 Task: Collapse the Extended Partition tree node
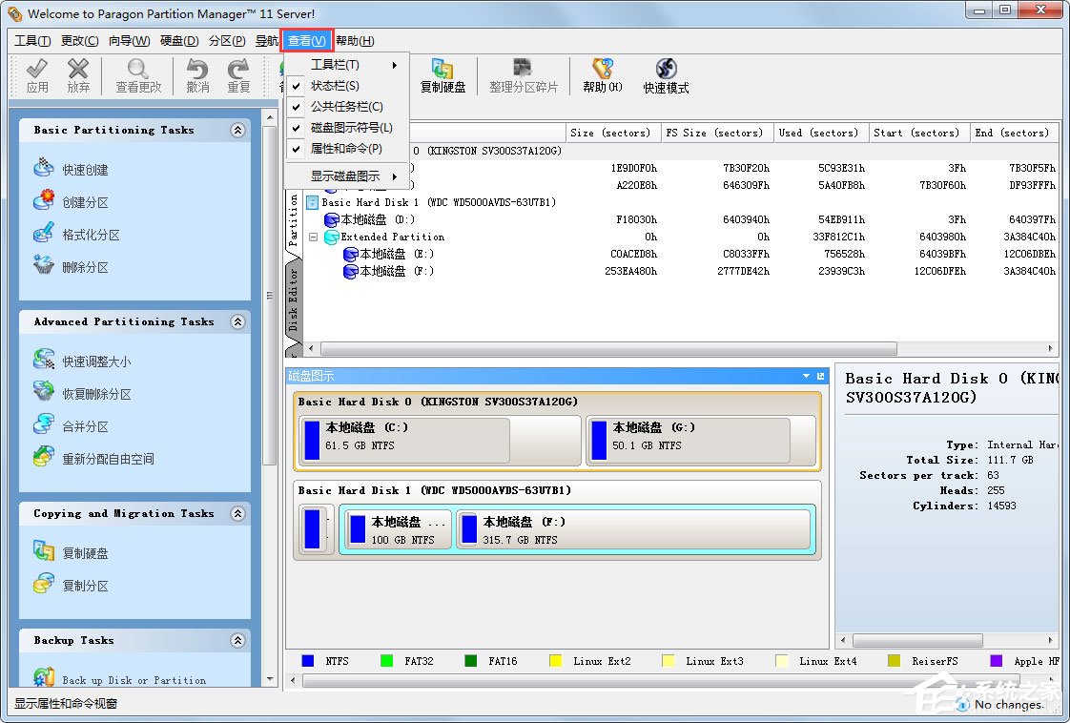pyautogui.click(x=313, y=237)
